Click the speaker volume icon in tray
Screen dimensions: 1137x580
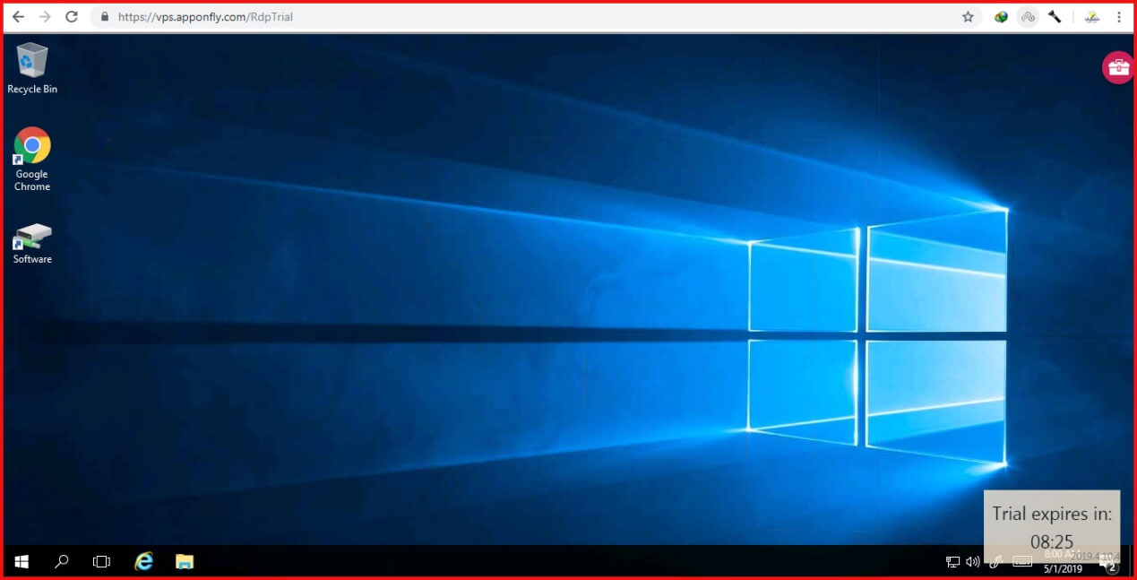(x=973, y=562)
